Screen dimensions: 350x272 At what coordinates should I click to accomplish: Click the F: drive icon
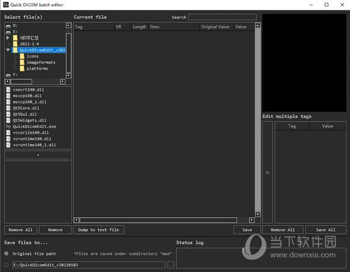[8, 75]
